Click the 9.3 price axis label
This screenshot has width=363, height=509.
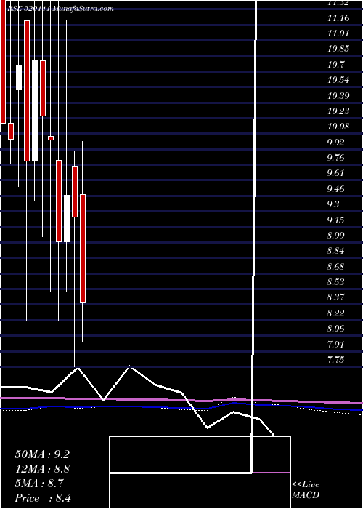[333, 204]
